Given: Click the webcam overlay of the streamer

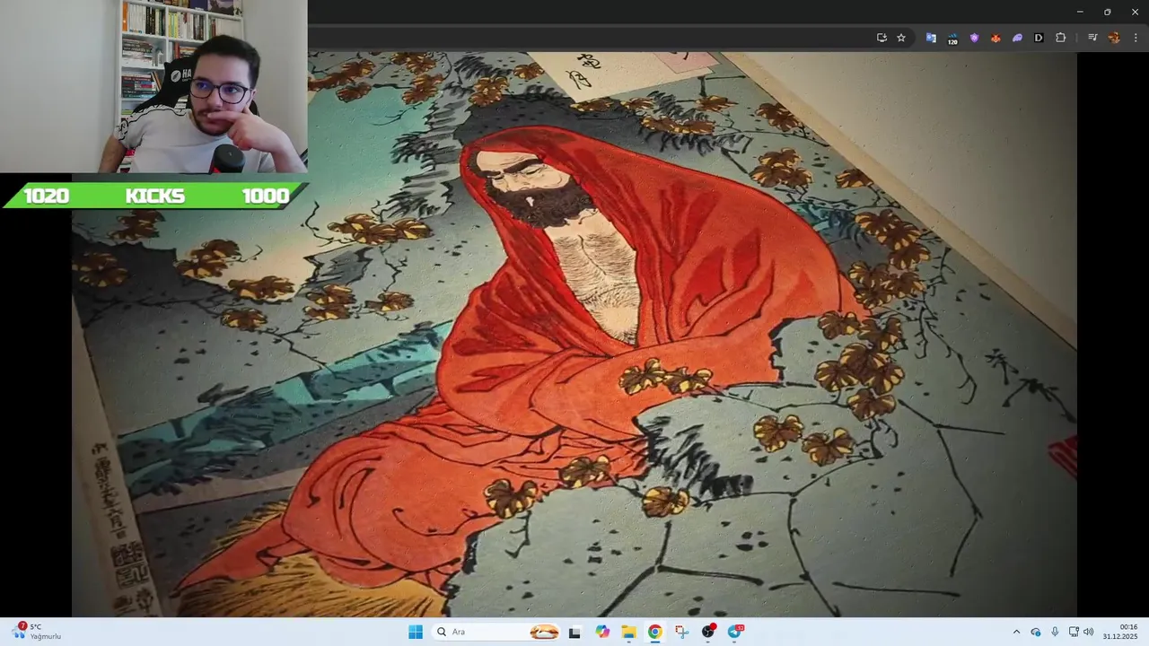Looking at the screenshot, I should coord(153,86).
